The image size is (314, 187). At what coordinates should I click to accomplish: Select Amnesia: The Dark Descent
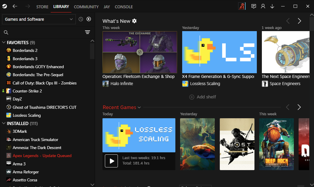(x=37, y=148)
